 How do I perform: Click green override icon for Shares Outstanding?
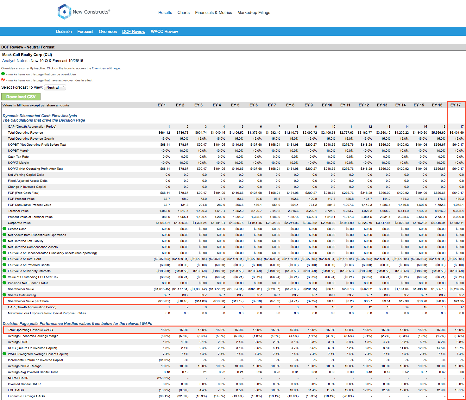[x=4, y=295]
